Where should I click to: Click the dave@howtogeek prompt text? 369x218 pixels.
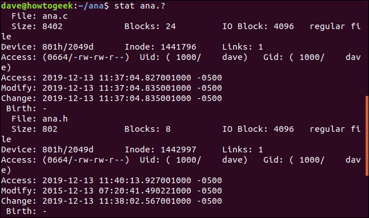[x=37, y=6]
